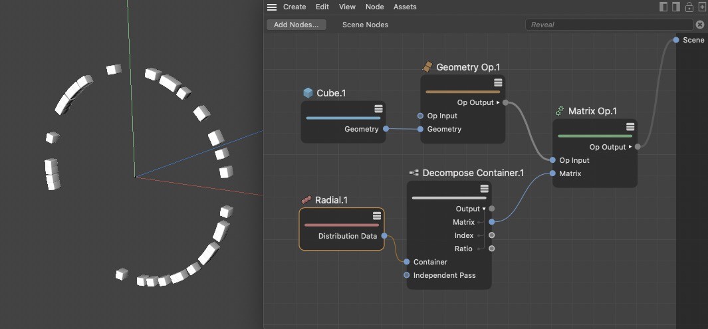This screenshot has height=329, width=708.
Task: Open the hamburger menu in node editor
Action: tap(271, 7)
